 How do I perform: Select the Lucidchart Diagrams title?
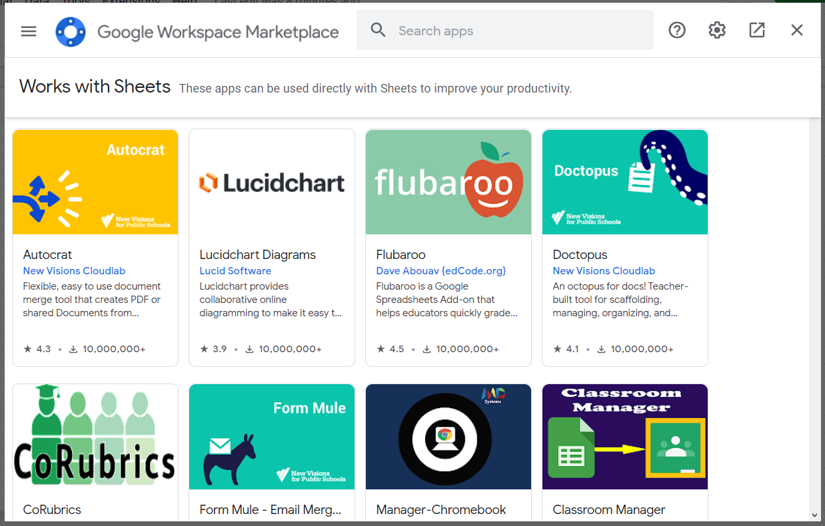tap(257, 254)
